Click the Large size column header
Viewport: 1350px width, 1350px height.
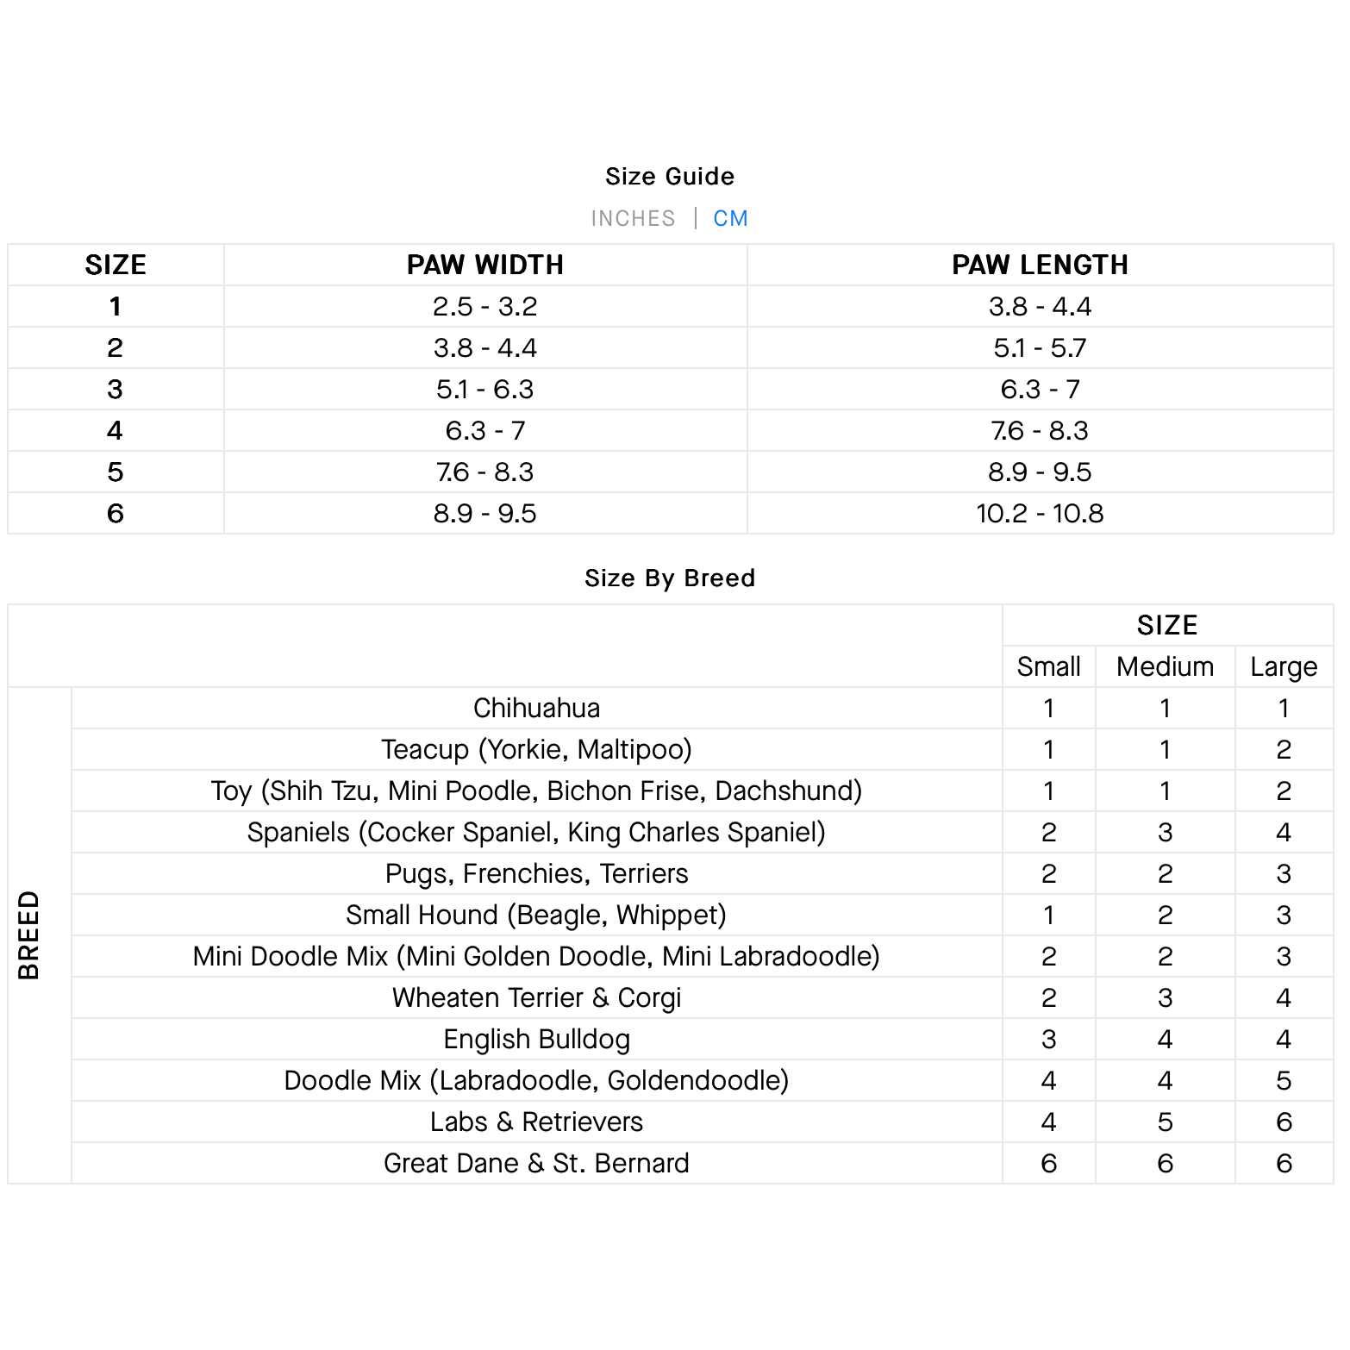tap(1284, 666)
